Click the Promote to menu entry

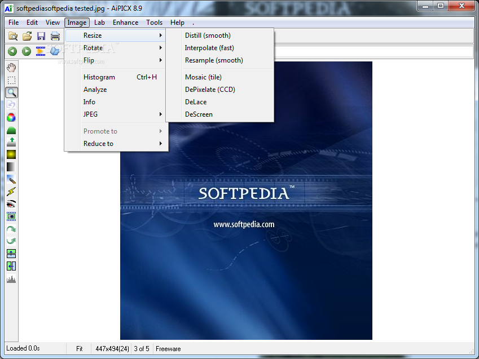tap(116, 131)
